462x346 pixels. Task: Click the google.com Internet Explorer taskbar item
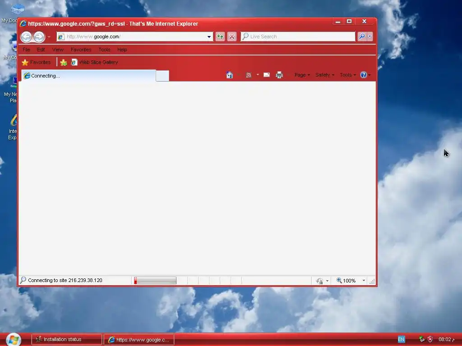click(139, 340)
